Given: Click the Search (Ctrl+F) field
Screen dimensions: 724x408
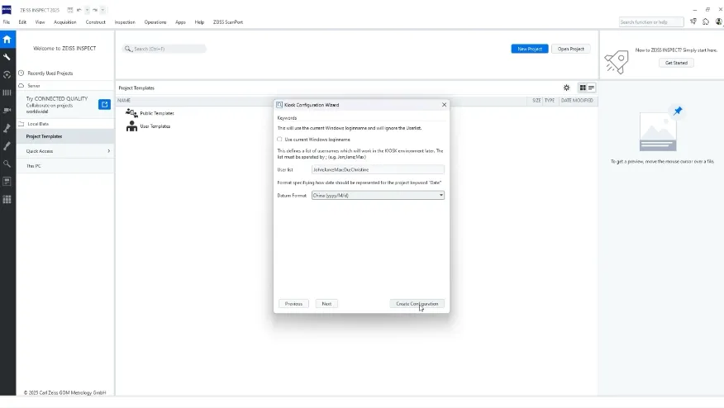Looking at the screenshot, I should click(164, 49).
